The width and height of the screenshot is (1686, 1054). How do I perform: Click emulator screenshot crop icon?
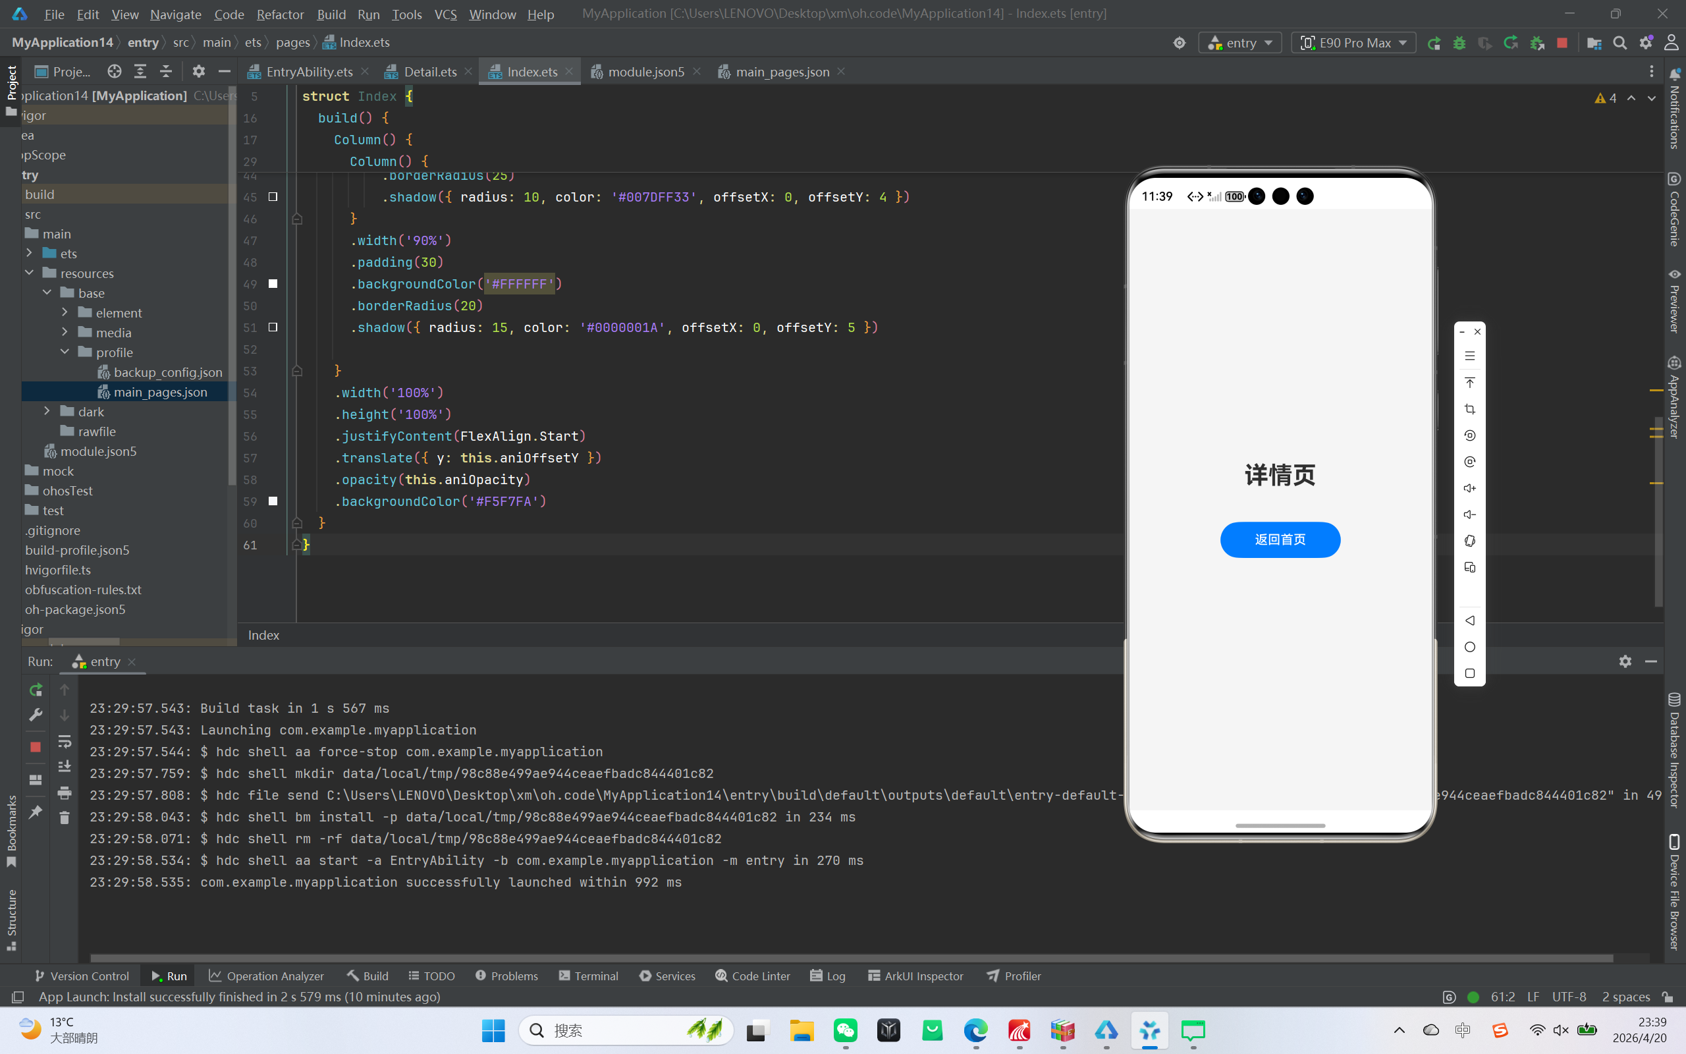coord(1470,409)
